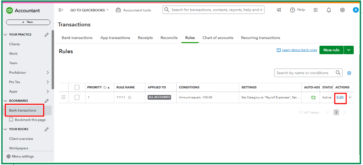This screenshot has width=363, height=165.
Task: Open the Receipts tab
Action: click(x=145, y=38)
